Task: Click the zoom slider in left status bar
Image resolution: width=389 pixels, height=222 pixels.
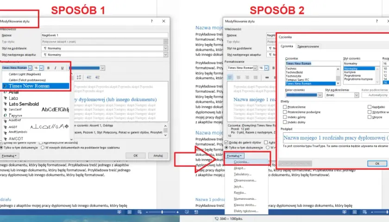Action: pos(162,212)
